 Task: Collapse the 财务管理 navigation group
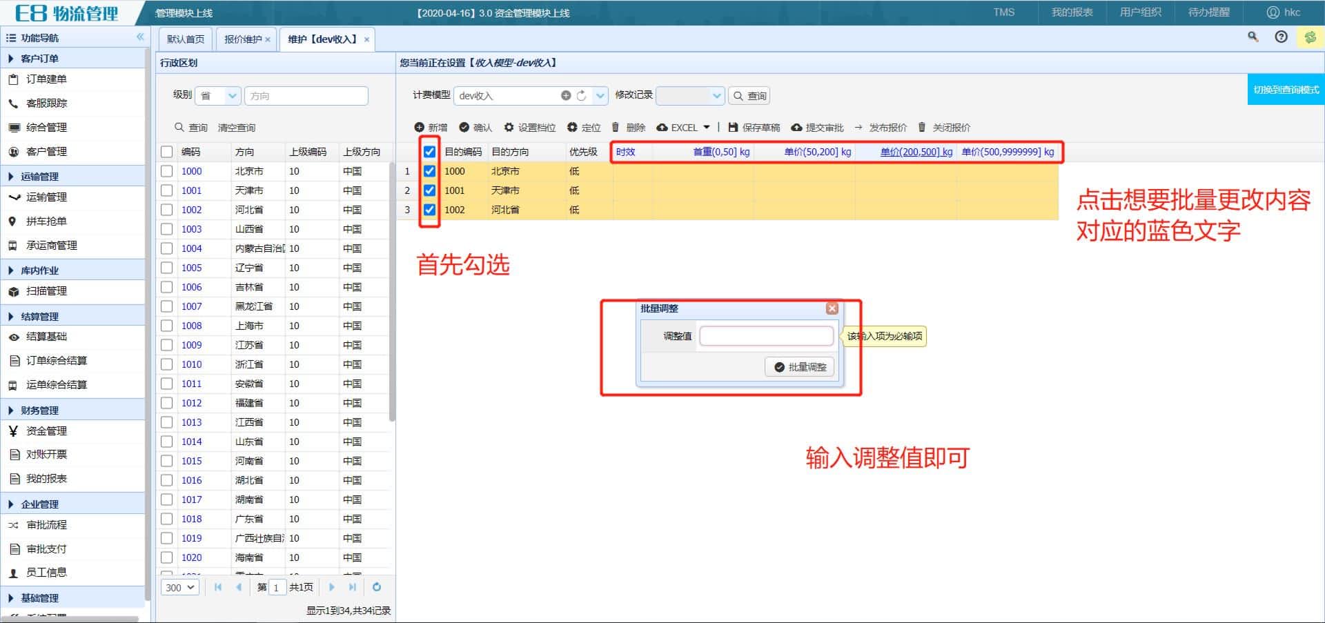pyautogui.click(x=72, y=411)
